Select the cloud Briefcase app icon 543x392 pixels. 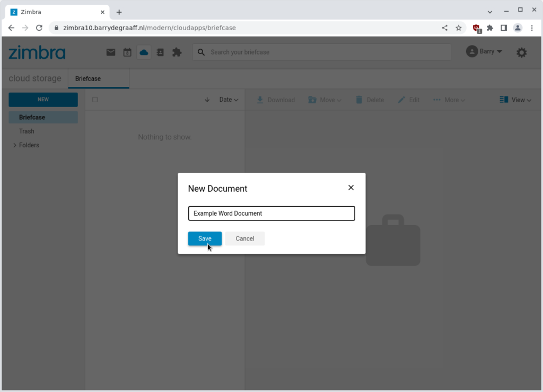click(144, 52)
